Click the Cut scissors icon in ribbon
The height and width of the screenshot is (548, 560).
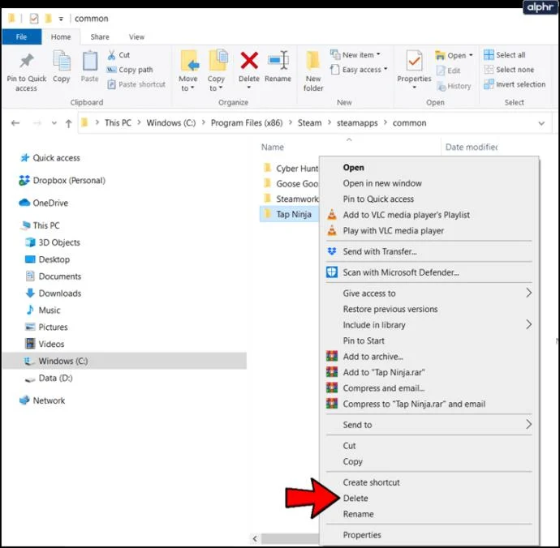click(111, 55)
